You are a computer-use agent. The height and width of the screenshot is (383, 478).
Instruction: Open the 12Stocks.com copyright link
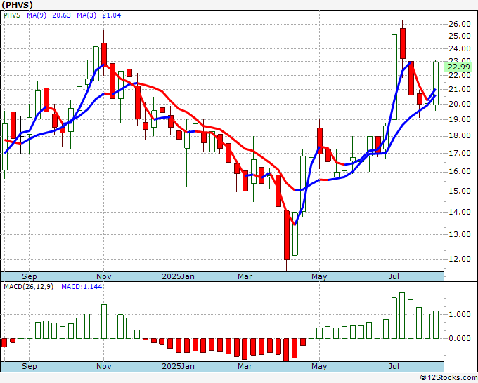[x=448, y=378]
